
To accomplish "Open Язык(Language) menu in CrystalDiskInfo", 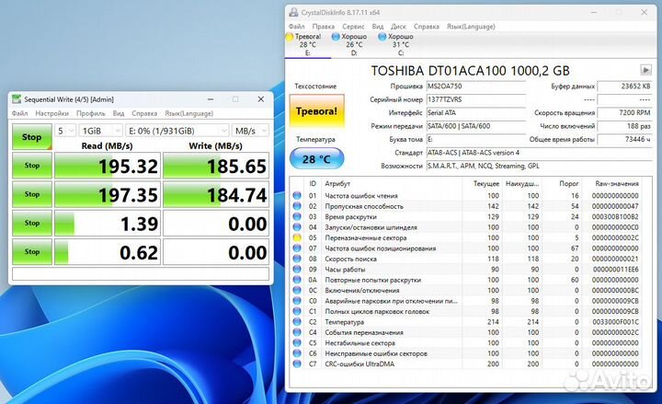I will point(471,26).
